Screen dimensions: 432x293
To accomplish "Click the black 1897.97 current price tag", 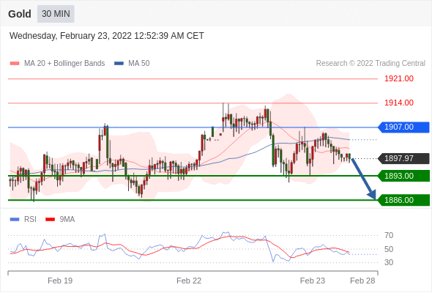I will click(403, 158).
